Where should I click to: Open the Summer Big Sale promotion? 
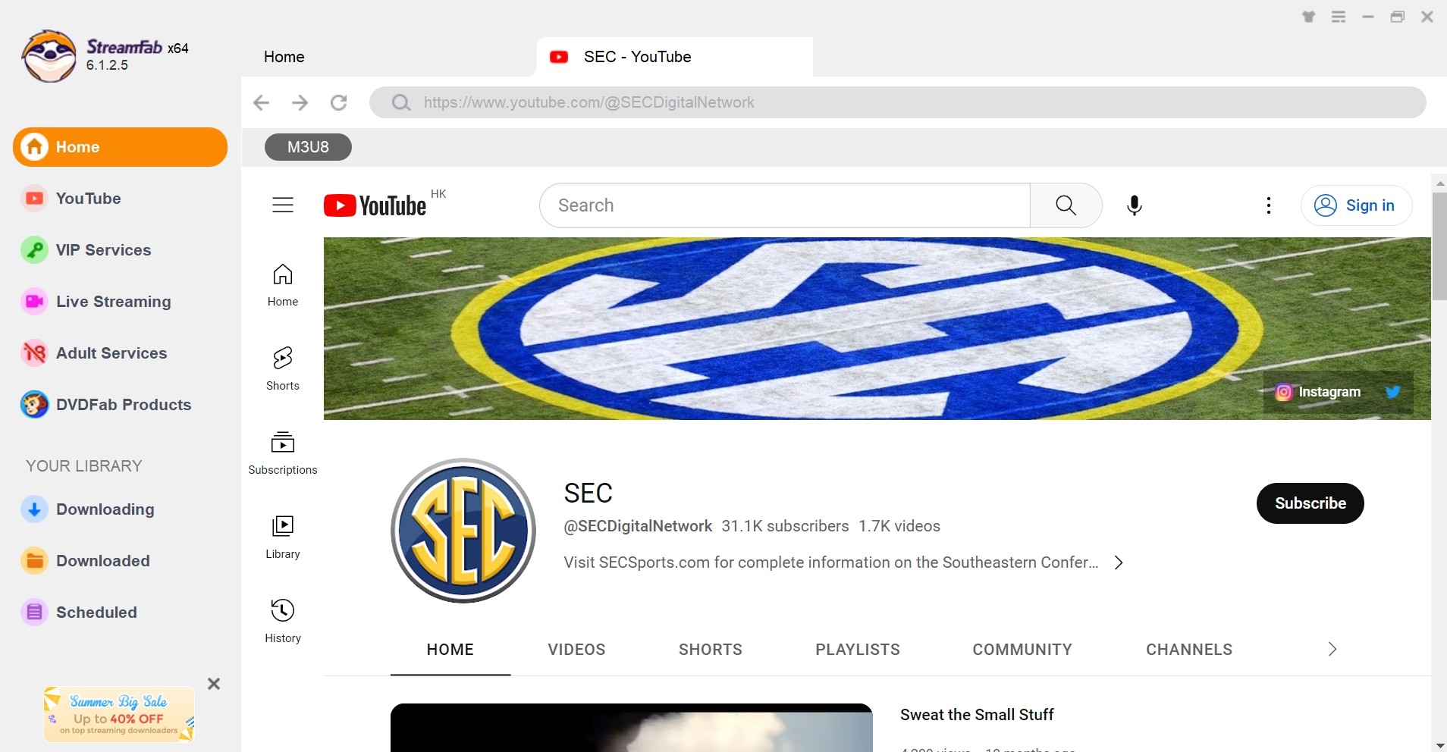tap(119, 714)
